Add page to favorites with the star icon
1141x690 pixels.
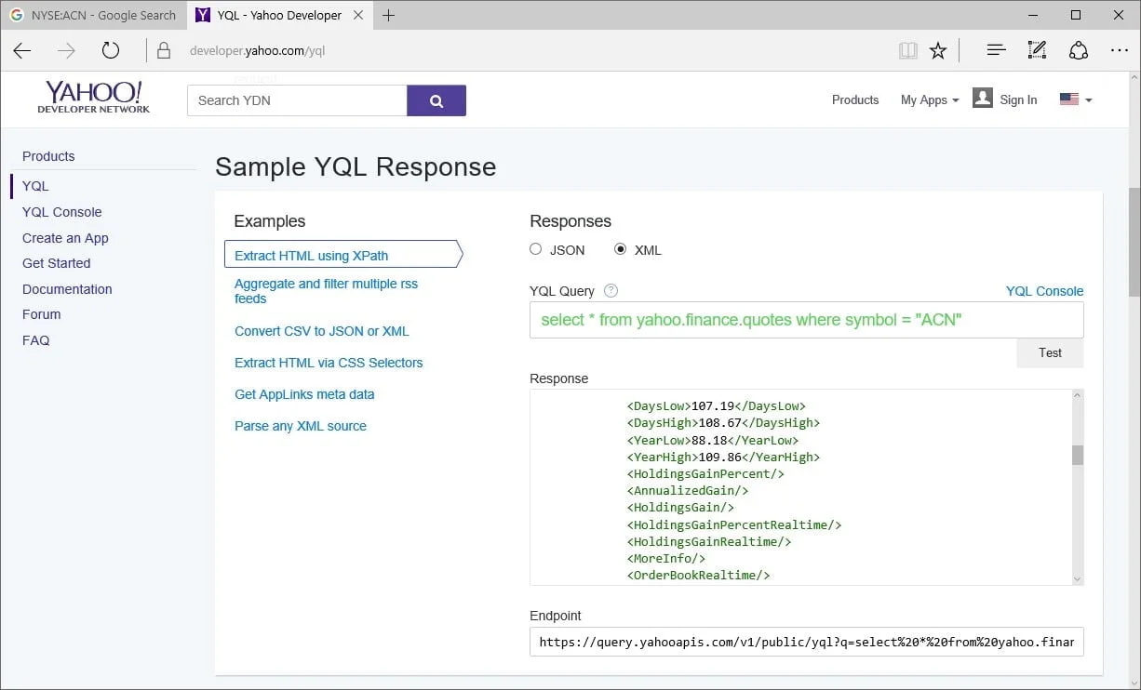(938, 50)
